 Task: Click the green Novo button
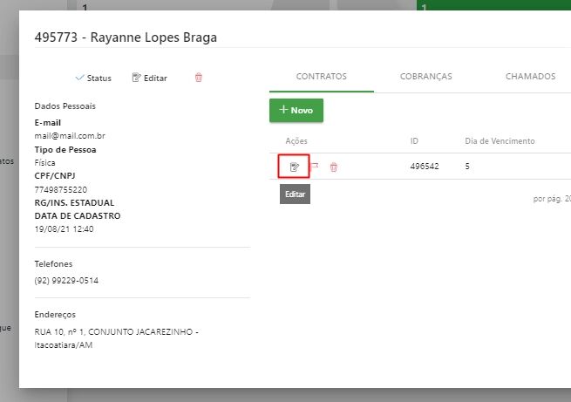(x=296, y=110)
